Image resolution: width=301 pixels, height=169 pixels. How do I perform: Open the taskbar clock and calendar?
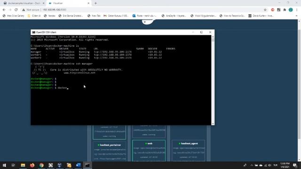coord(285,165)
